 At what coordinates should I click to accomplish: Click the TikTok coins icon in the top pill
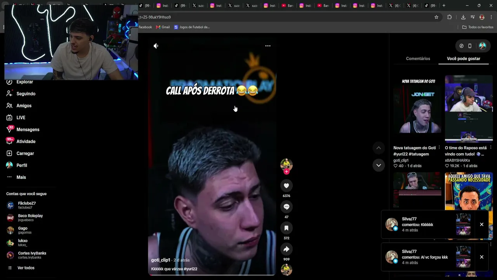click(461, 46)
